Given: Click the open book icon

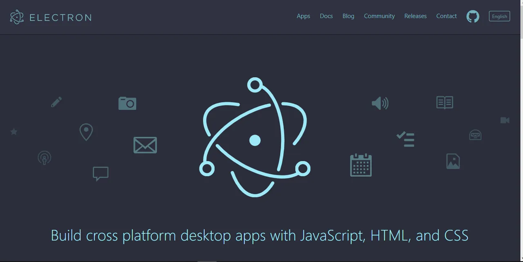Looking at the screenshot, I should [445, 102].
